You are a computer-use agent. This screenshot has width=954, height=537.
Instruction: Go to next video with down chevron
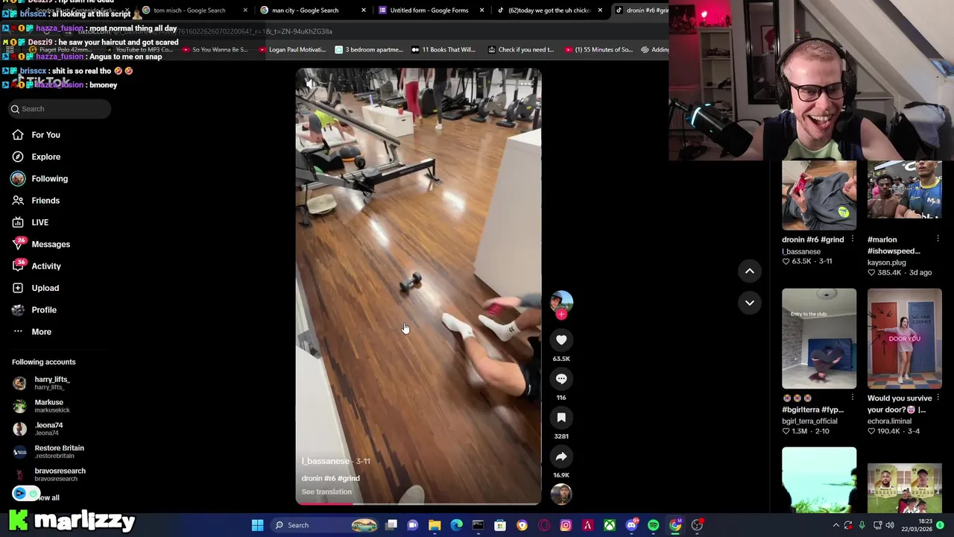pos(750,303)
